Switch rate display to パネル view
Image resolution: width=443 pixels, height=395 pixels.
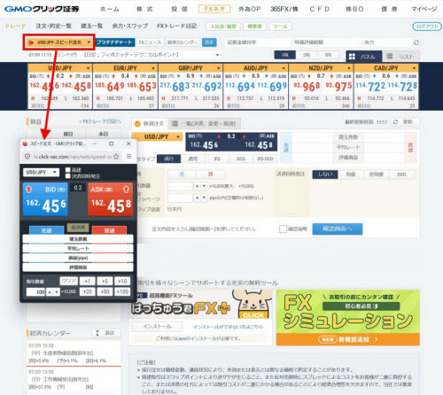pyautogui.click(x=364, y=57)
